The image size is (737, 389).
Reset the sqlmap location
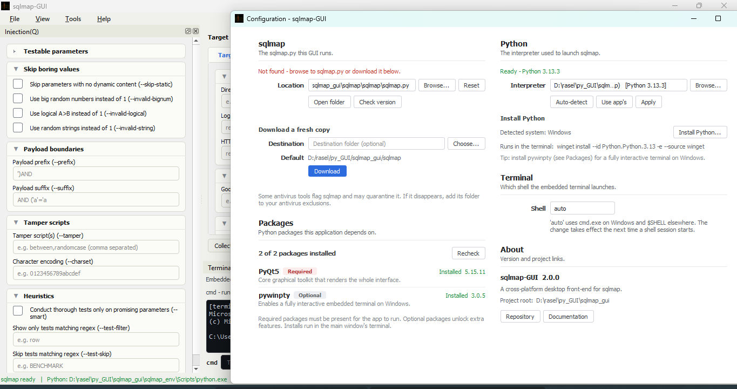tap(472, 85)
